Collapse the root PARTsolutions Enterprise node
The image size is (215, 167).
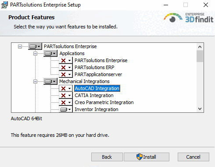[20, 46]
